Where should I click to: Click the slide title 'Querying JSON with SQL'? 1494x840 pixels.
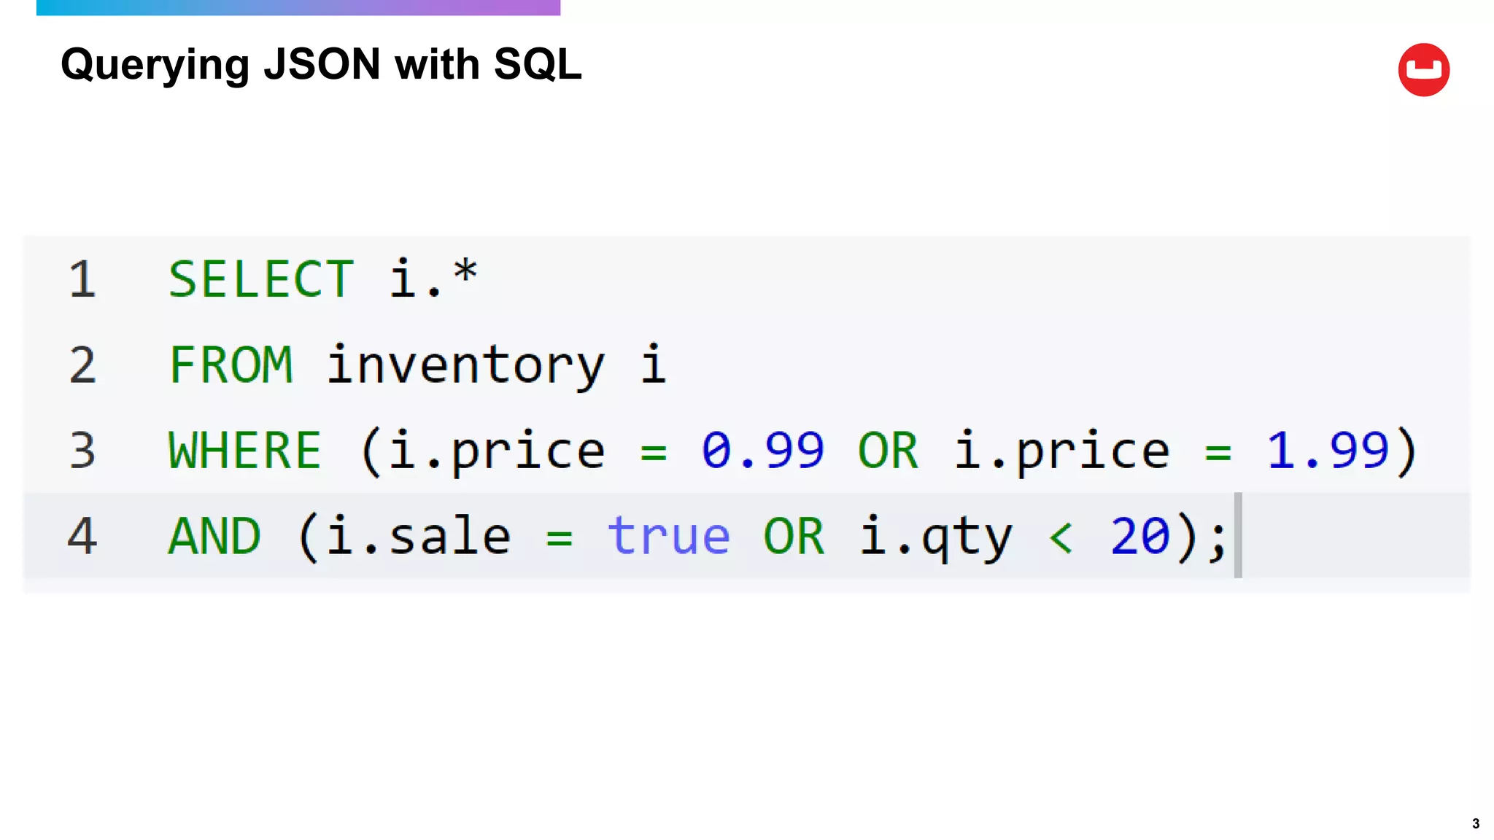(x=321, y=65)
